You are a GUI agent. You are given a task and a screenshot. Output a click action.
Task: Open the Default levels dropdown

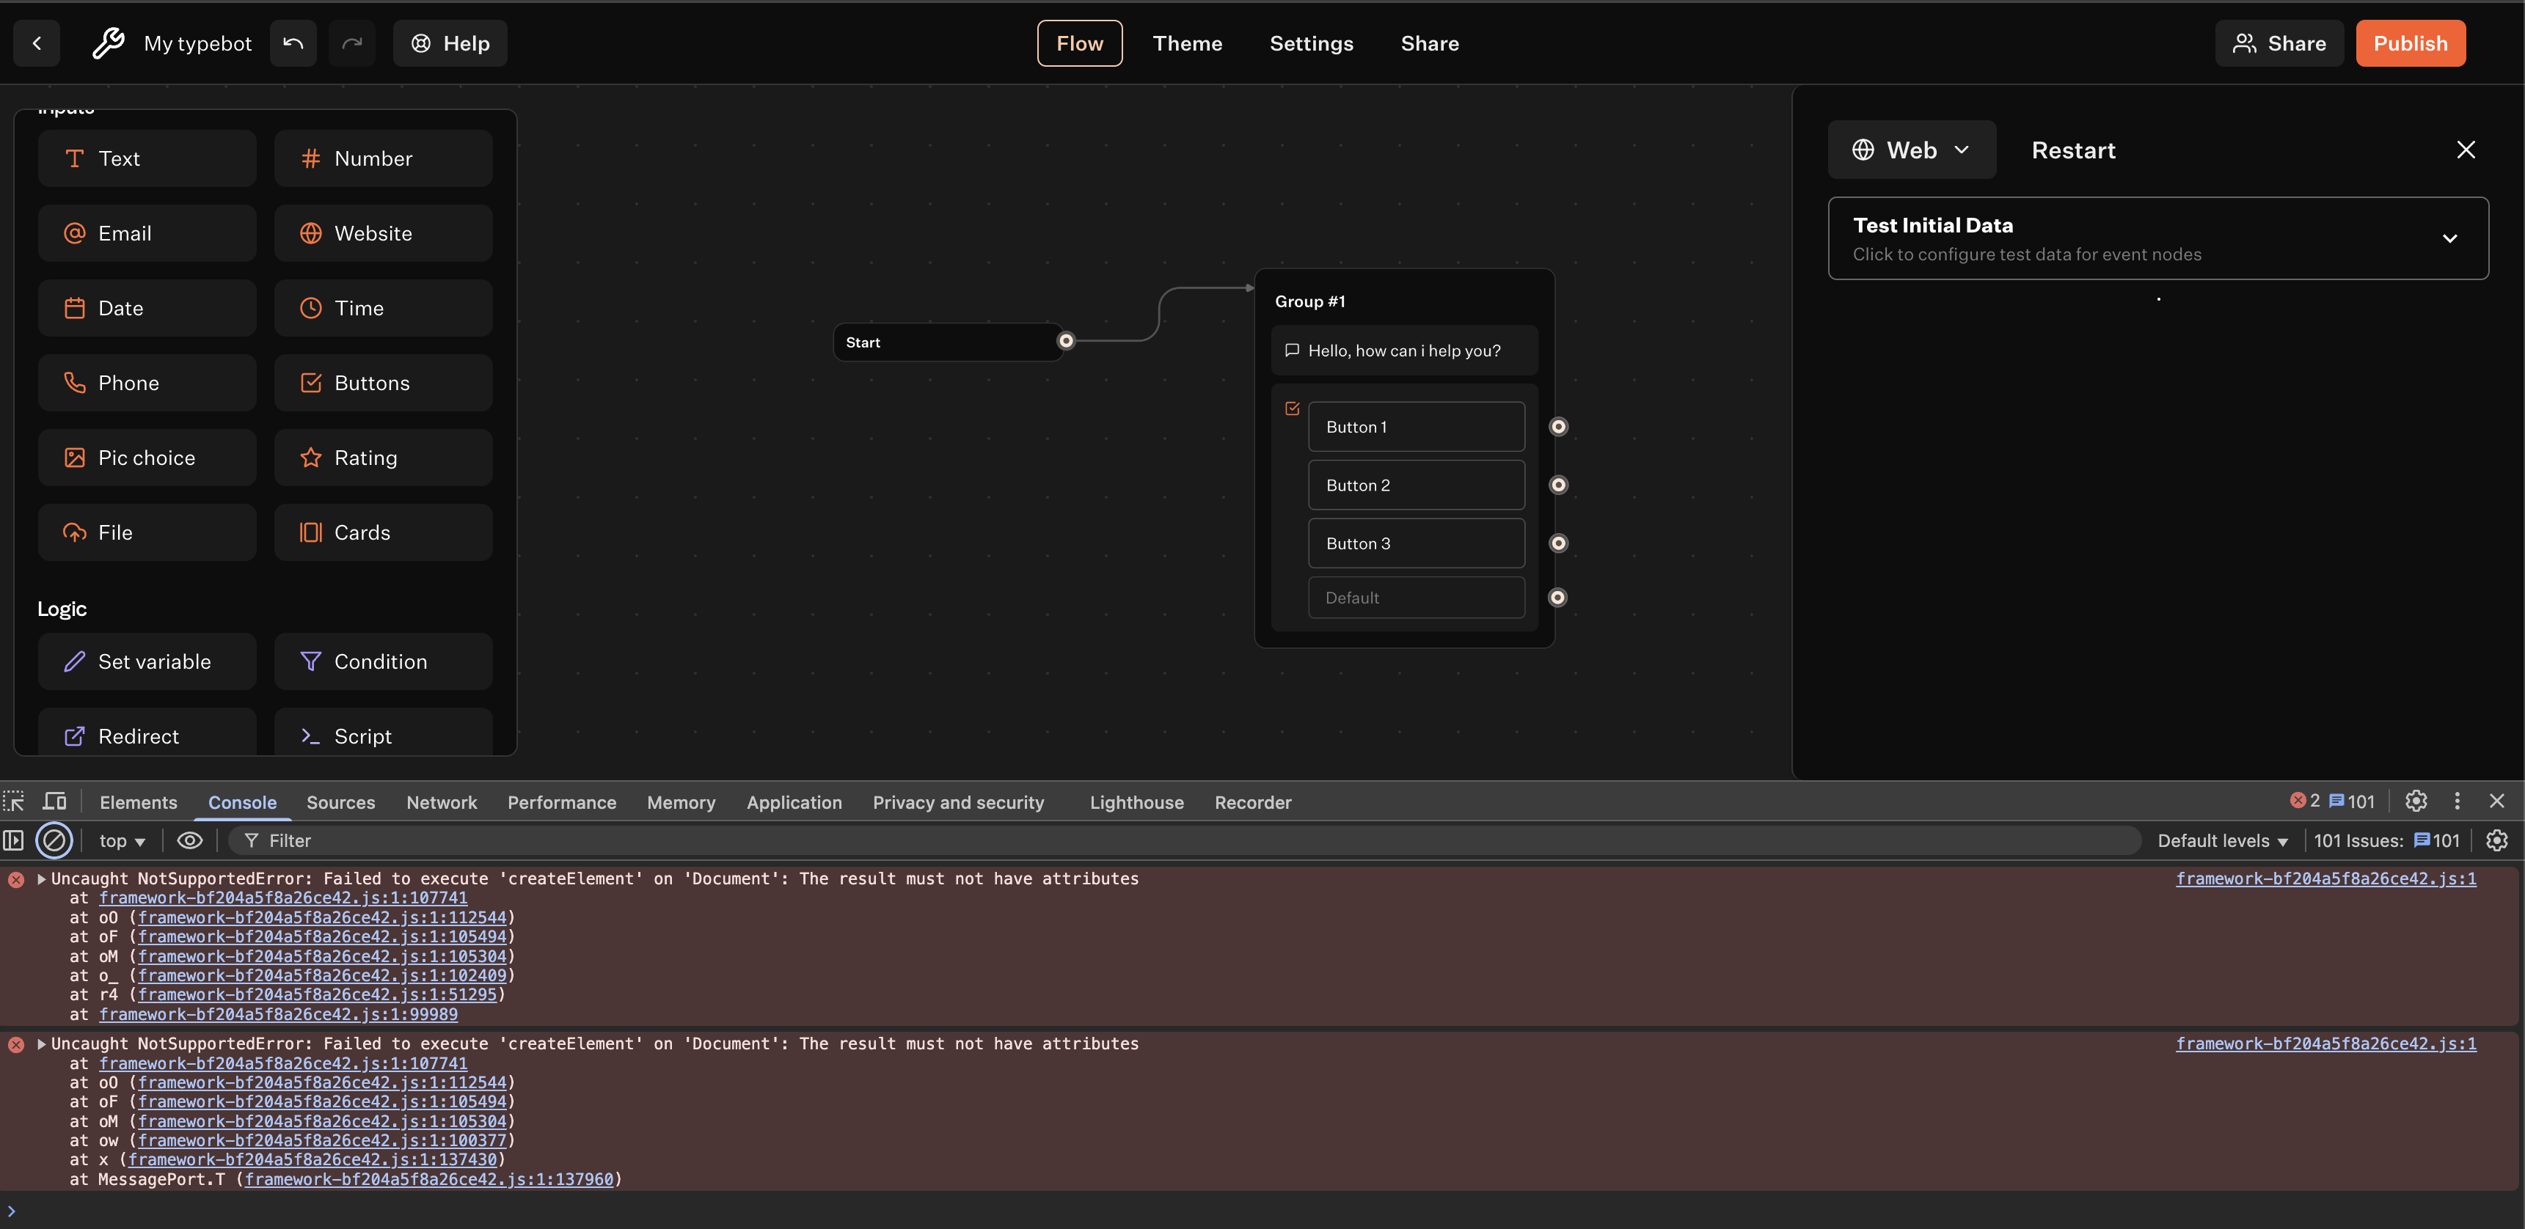[x=2222, y=840]
